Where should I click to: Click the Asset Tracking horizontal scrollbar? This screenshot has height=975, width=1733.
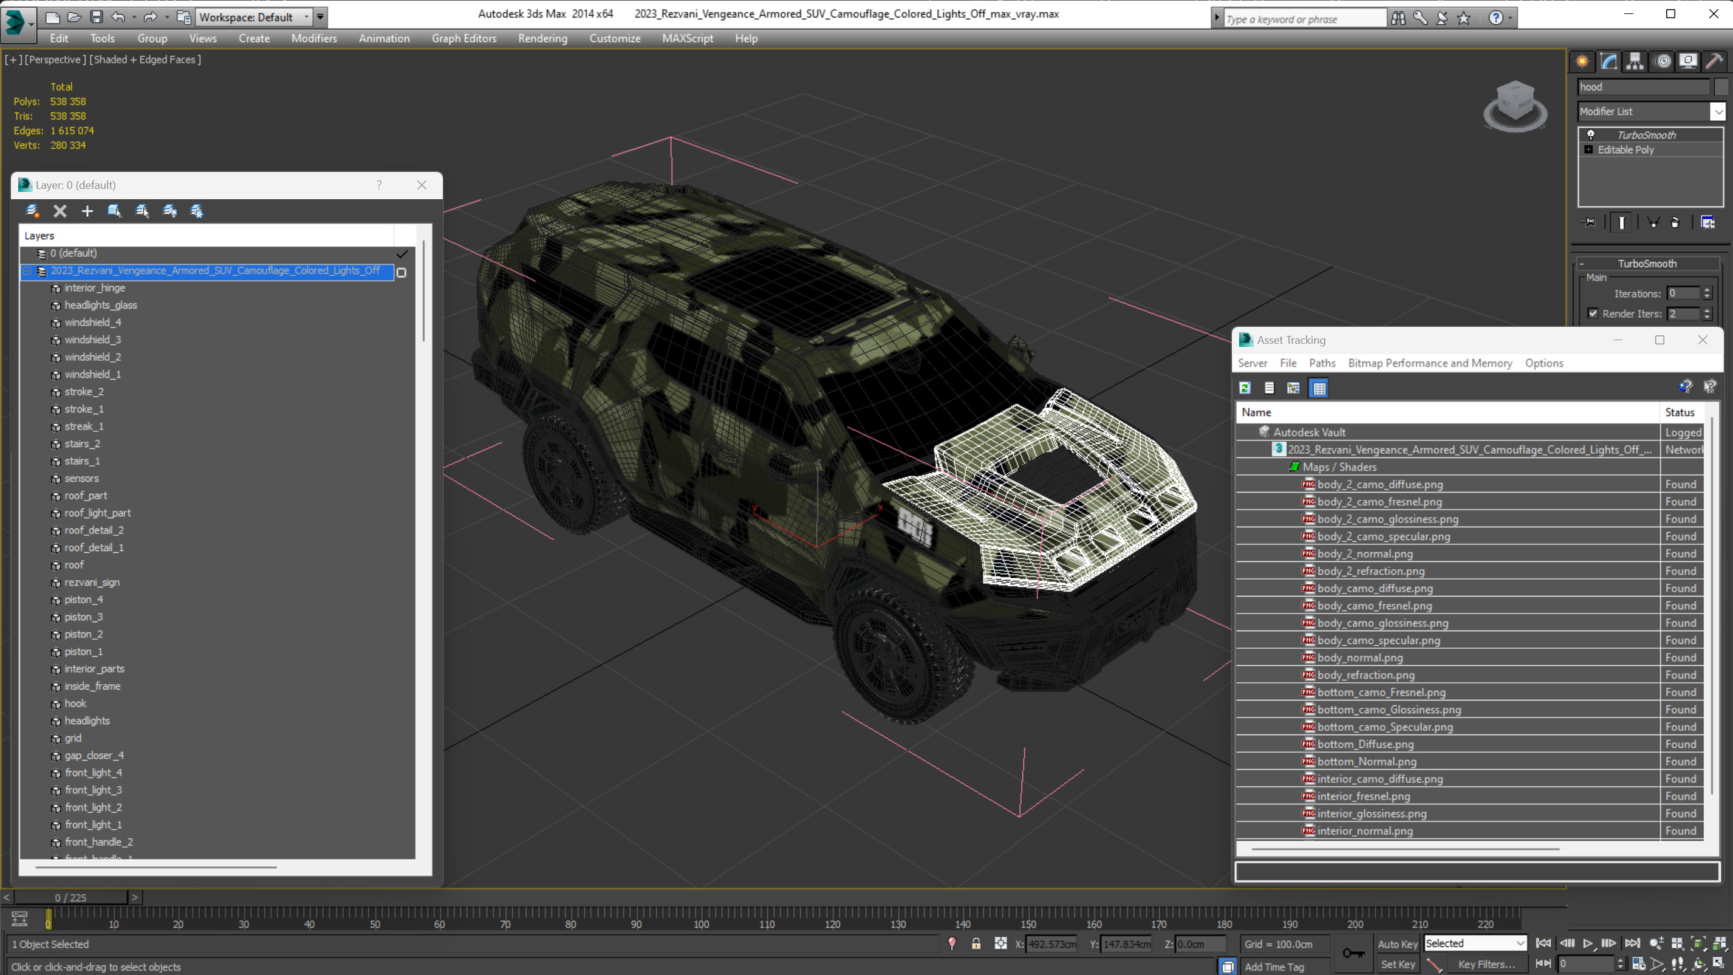pos(1406,849)
